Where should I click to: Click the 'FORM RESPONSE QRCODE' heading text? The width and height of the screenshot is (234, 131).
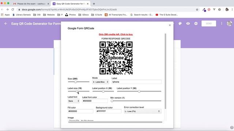pyautogui.click(x=116, y=39)
